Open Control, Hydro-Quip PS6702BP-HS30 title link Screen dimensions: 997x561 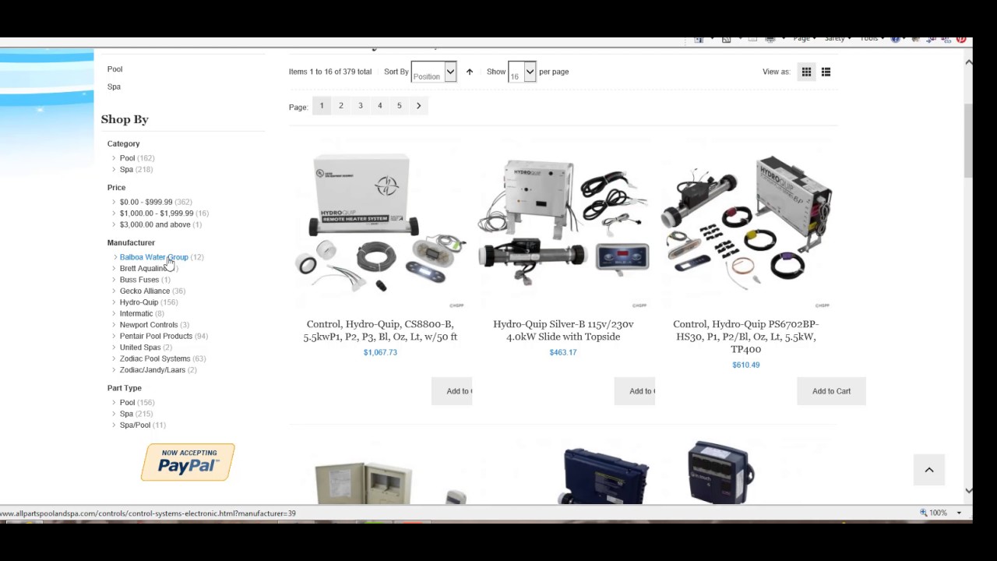point(746,337)
